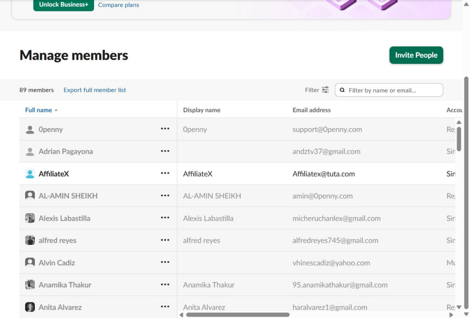Screen dimensions: 470x318
Task: Click AL-AMIN SHEIKH's three-dot actions icon
Action: pyautogui.click(x=165, y=195)
